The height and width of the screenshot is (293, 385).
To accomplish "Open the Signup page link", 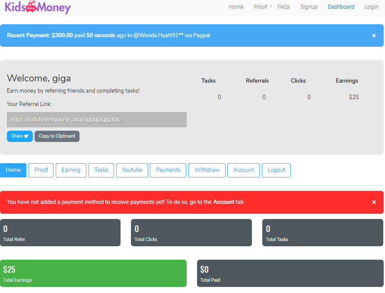I will tap(309, 7).
